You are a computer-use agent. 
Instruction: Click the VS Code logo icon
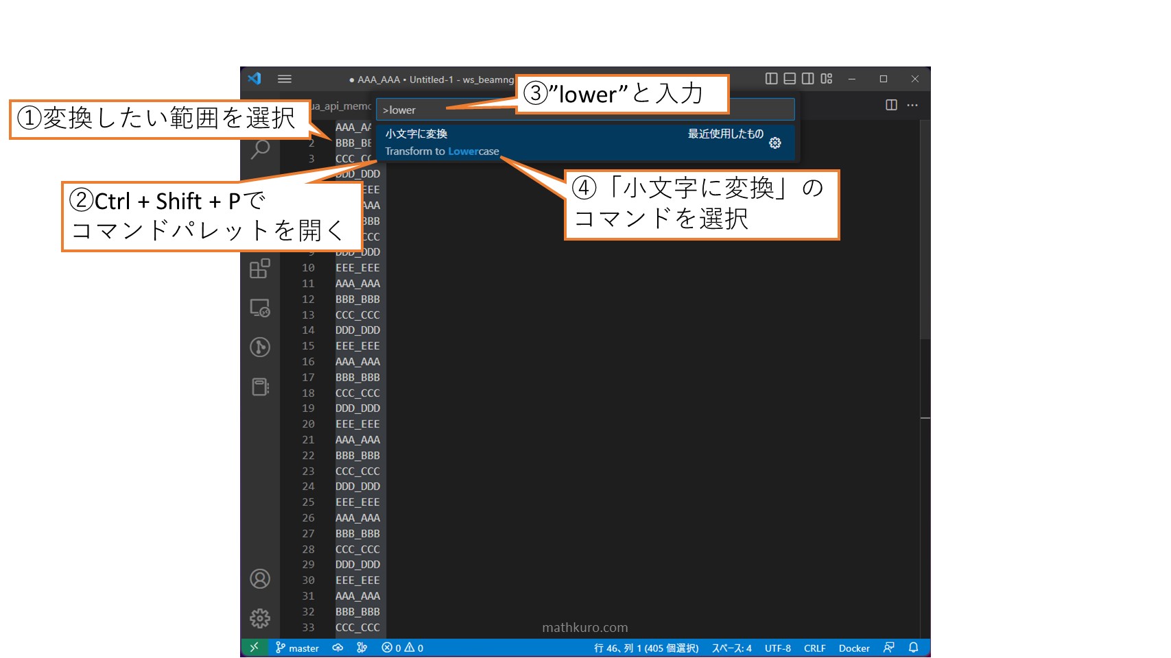coord(255,79)
